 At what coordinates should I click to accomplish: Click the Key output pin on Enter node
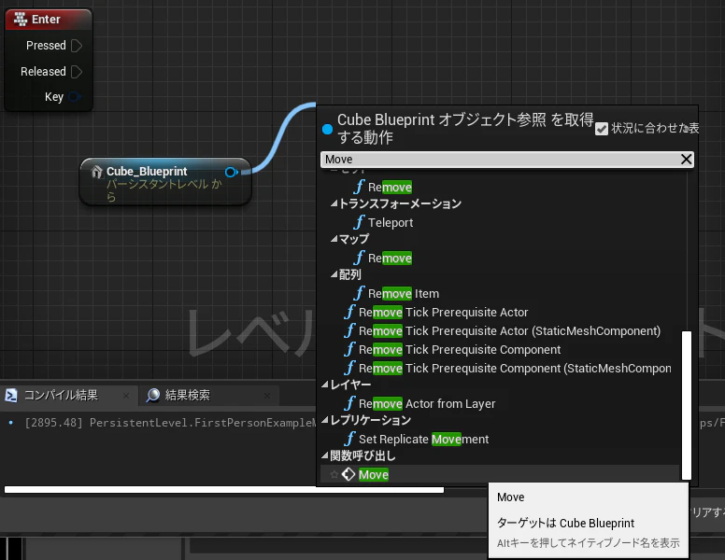(x=74, y=97)
